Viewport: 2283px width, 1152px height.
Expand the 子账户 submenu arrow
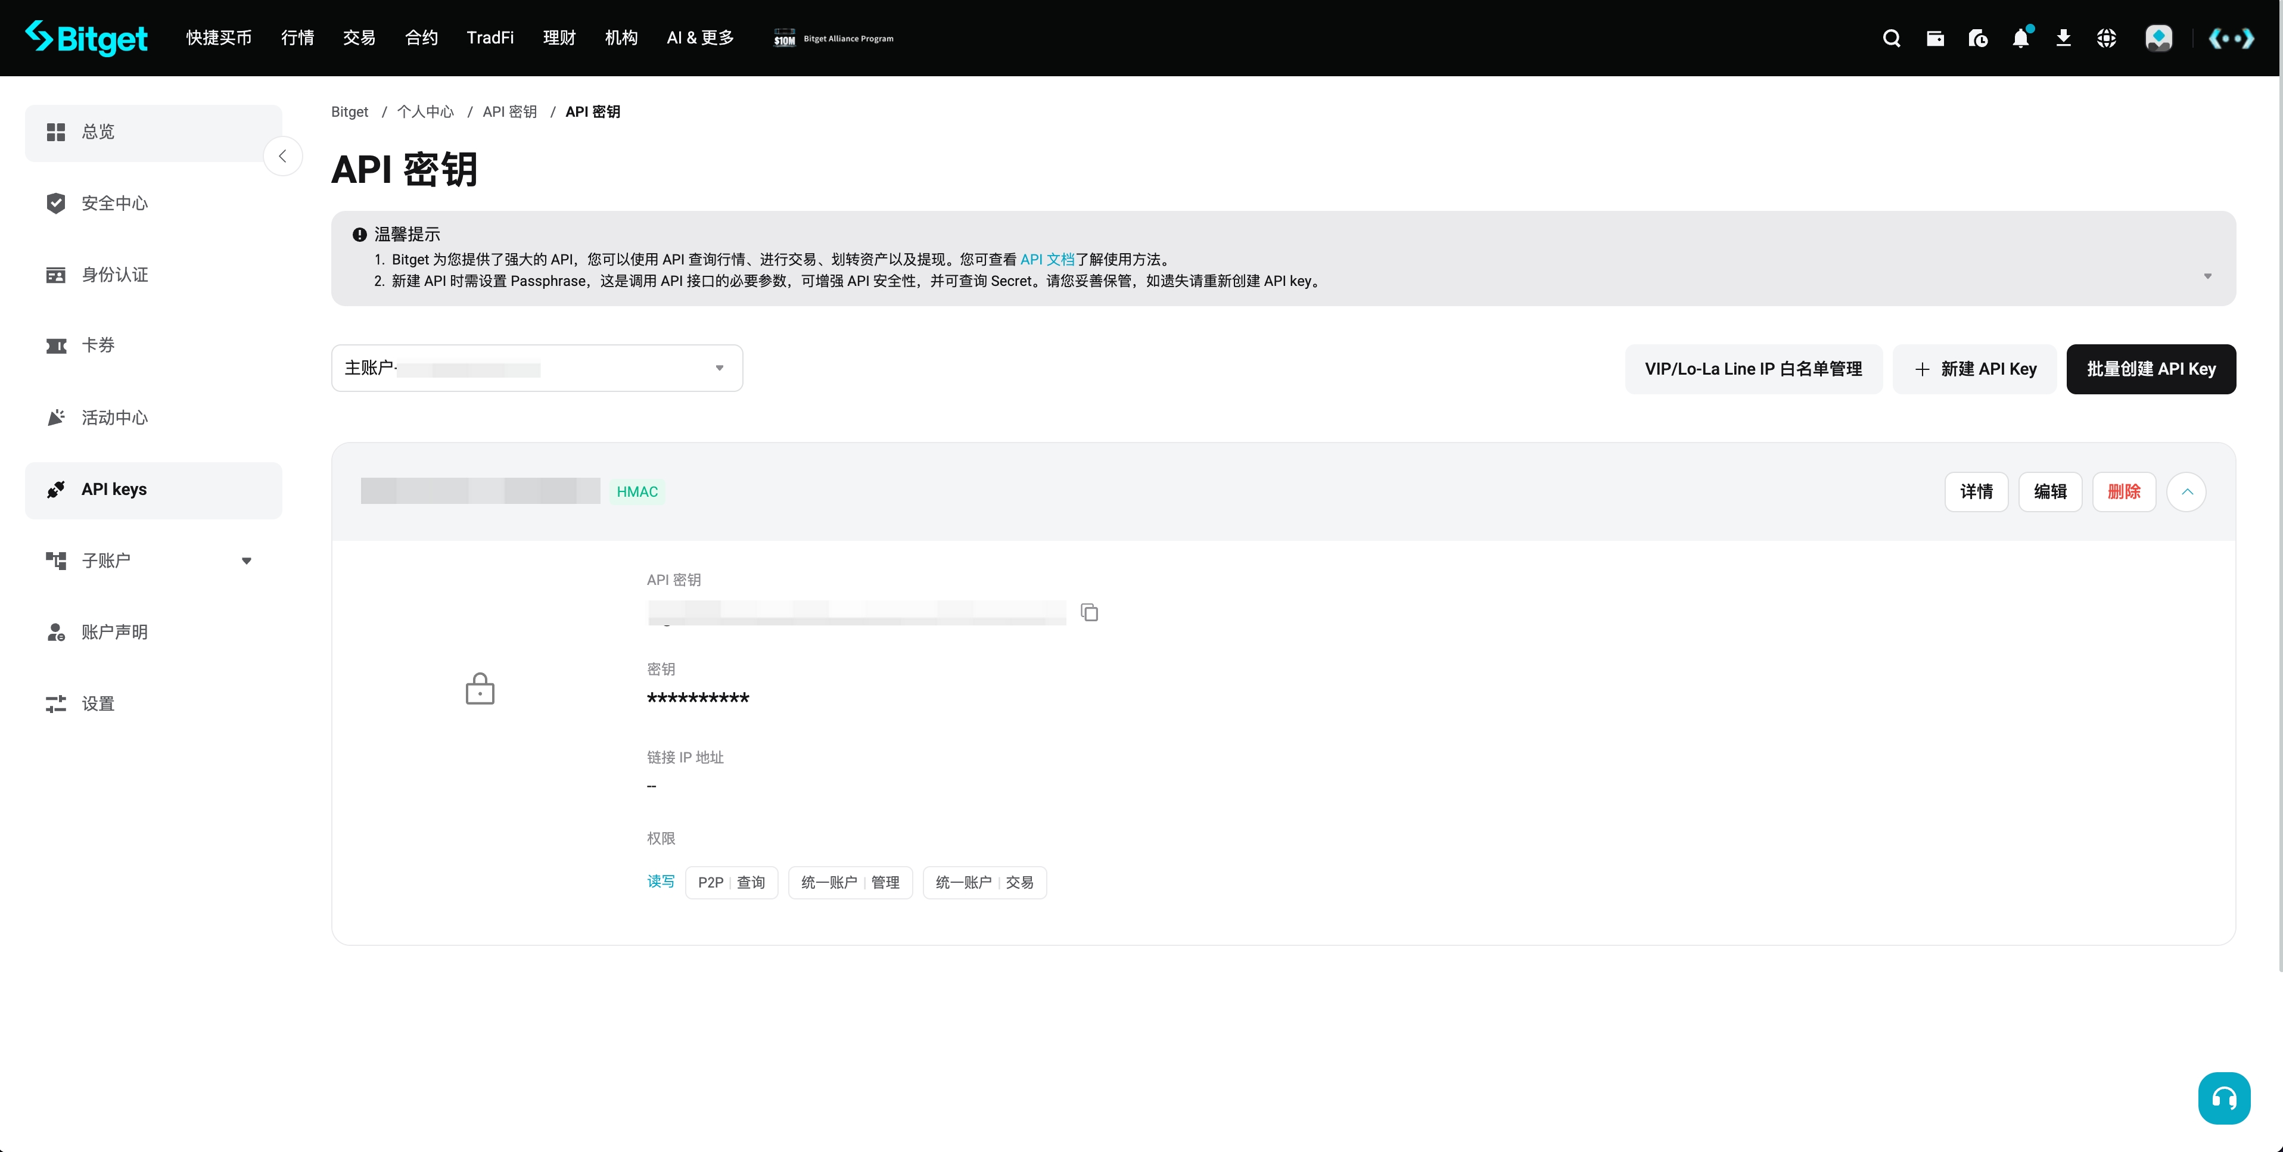coord(247,561)
